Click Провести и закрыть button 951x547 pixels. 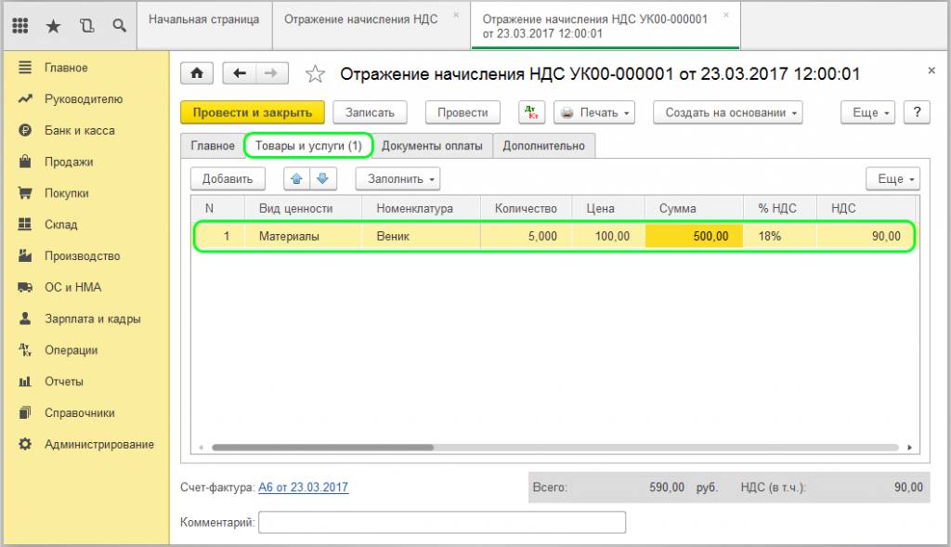pos(253,112)
